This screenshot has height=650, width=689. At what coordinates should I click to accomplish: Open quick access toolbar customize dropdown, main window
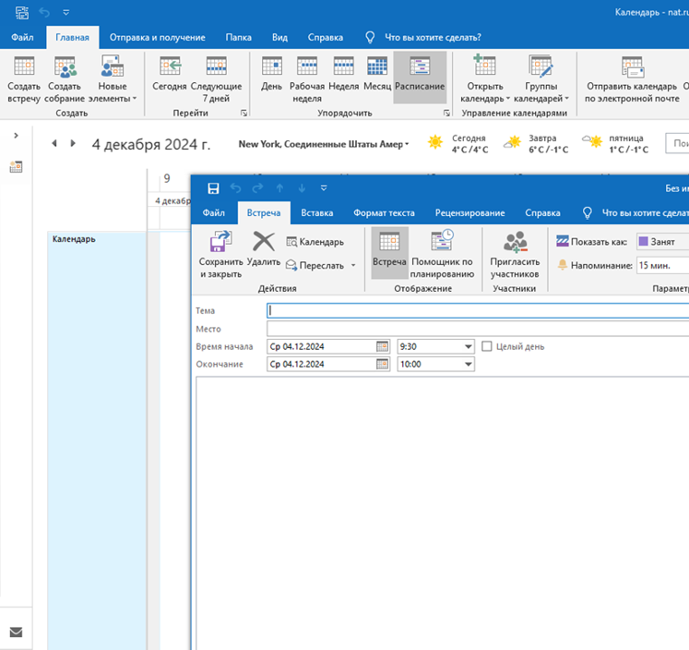coord(65,12)
